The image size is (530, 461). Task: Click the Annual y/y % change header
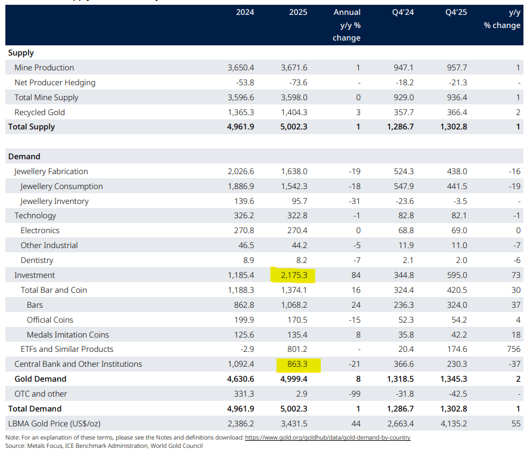pos(346,25)
